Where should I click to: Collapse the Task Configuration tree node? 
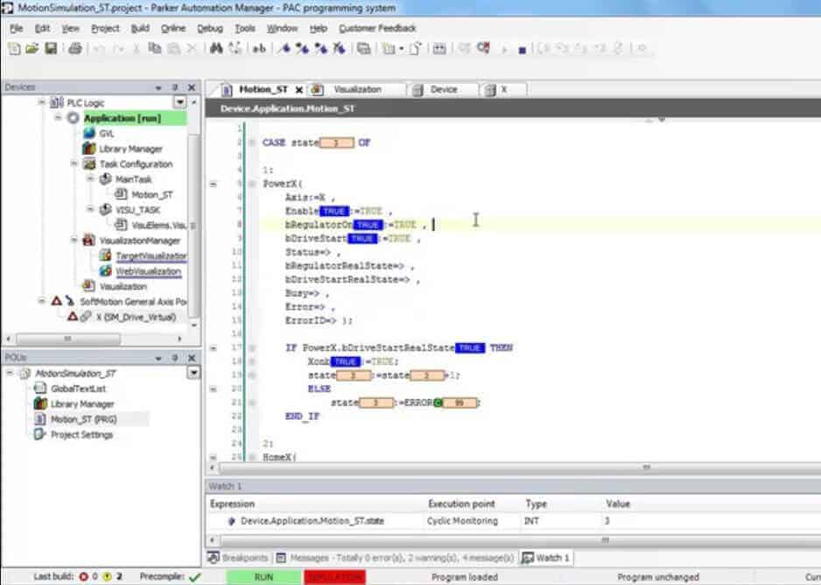pos(74,164)
